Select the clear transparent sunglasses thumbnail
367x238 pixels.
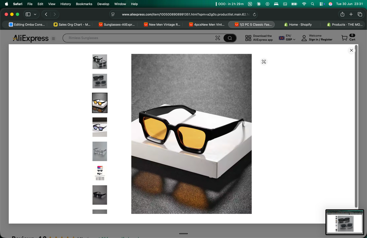pos(100,151)
